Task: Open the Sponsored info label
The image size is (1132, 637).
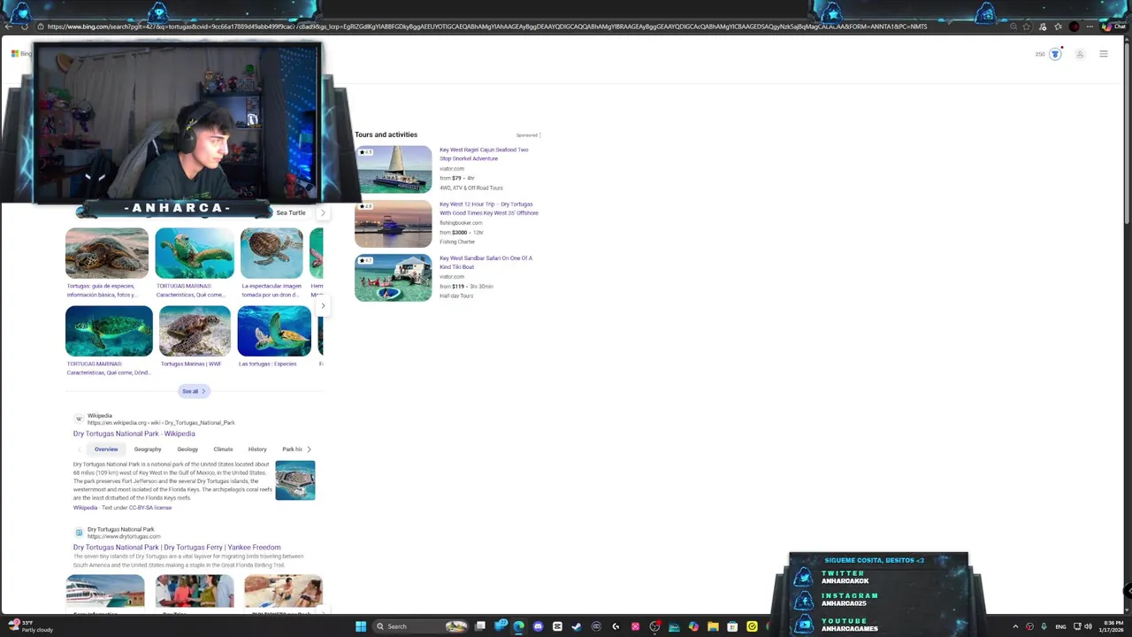Action: point(528,135)
